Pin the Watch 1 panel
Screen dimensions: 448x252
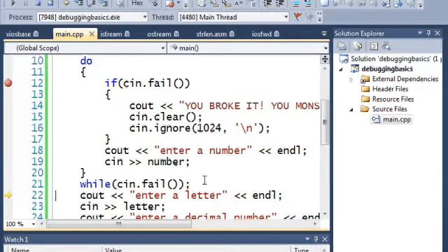[316, 239]
